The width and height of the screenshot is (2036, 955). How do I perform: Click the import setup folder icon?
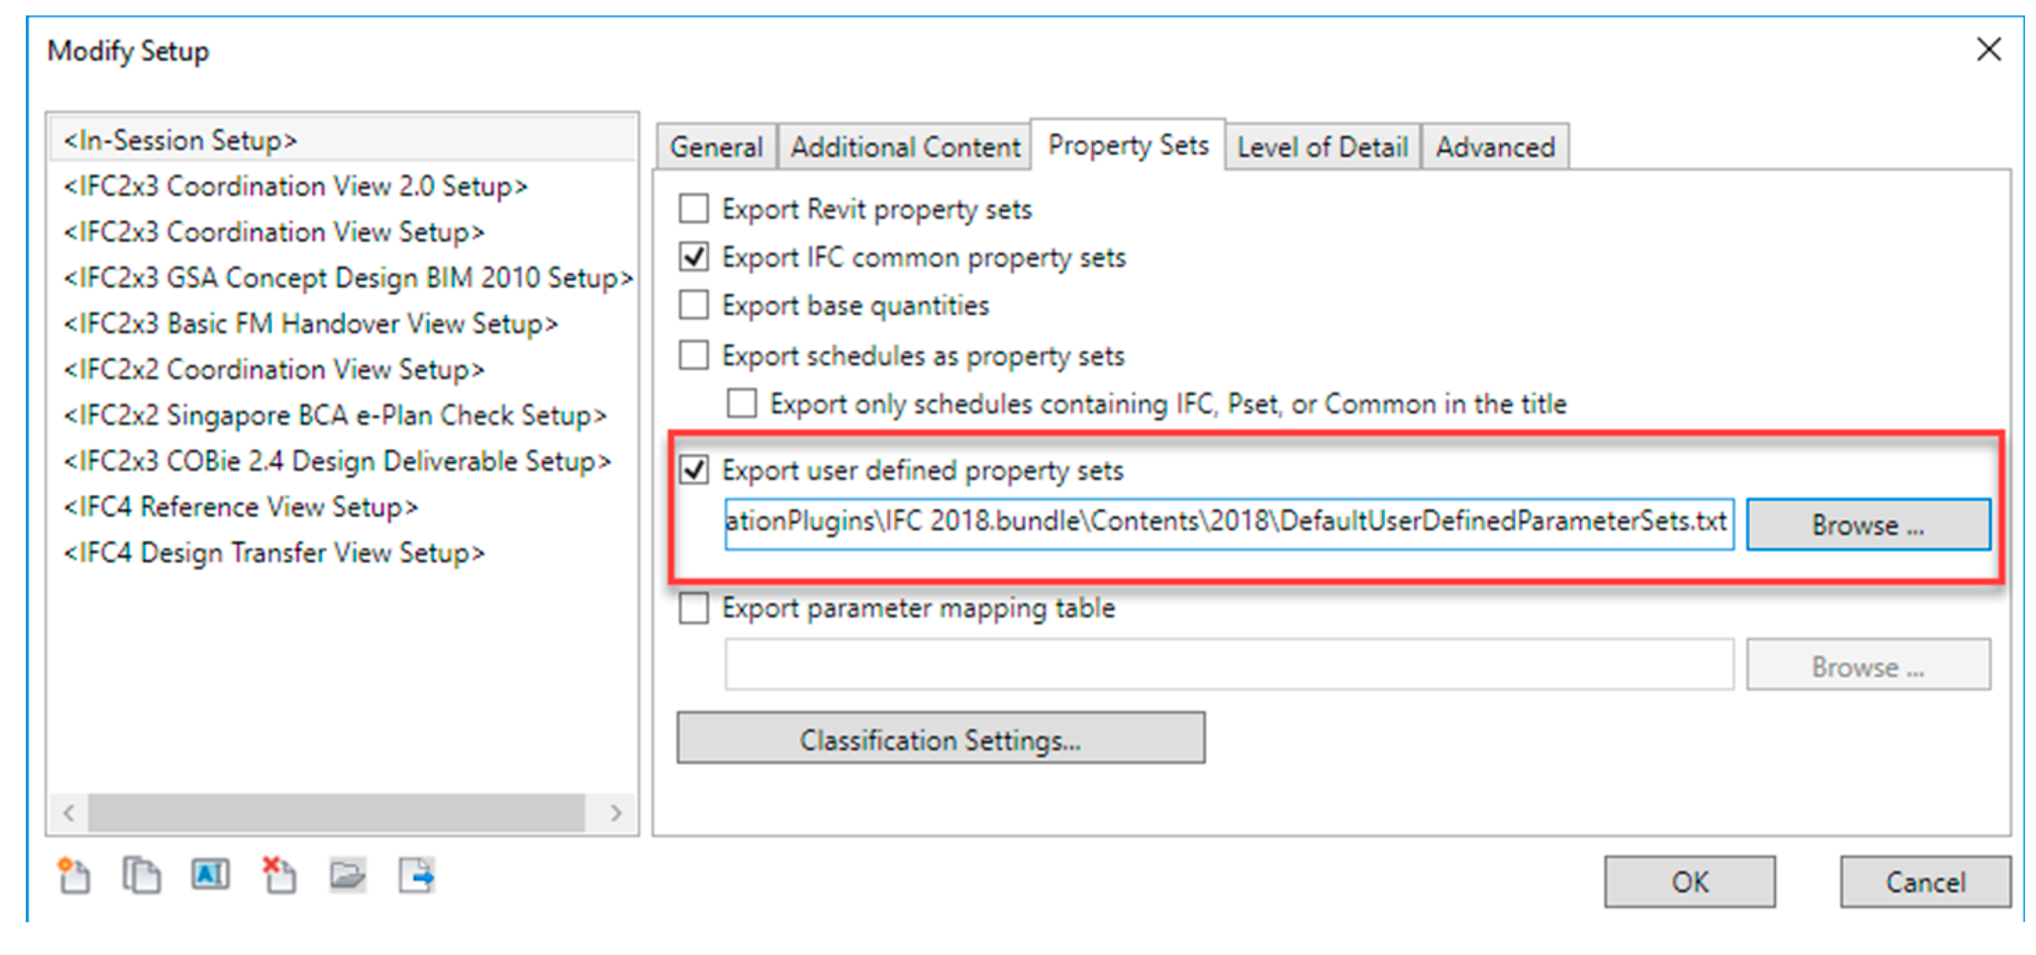point(348,876)
